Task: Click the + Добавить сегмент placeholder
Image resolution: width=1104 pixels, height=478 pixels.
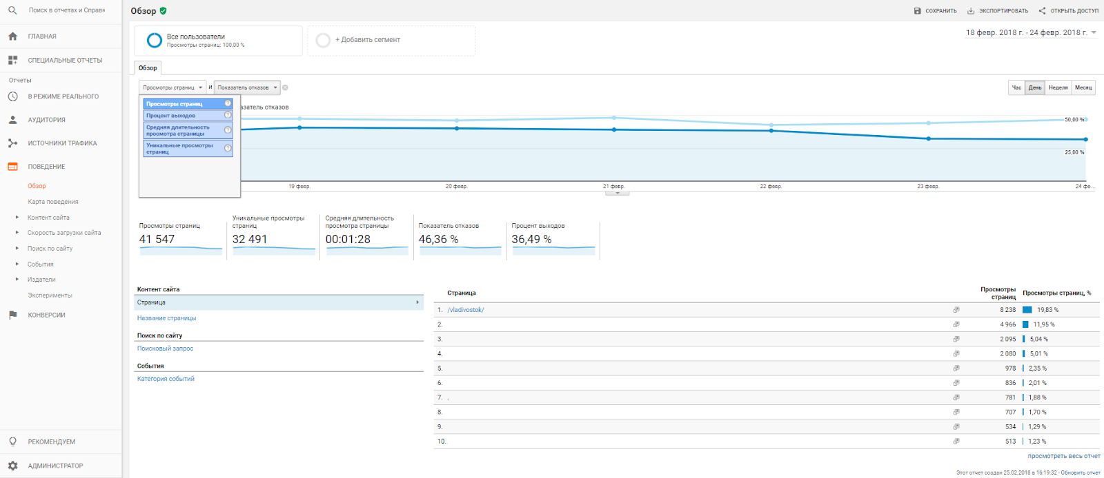Action: [x=391, y=40]
